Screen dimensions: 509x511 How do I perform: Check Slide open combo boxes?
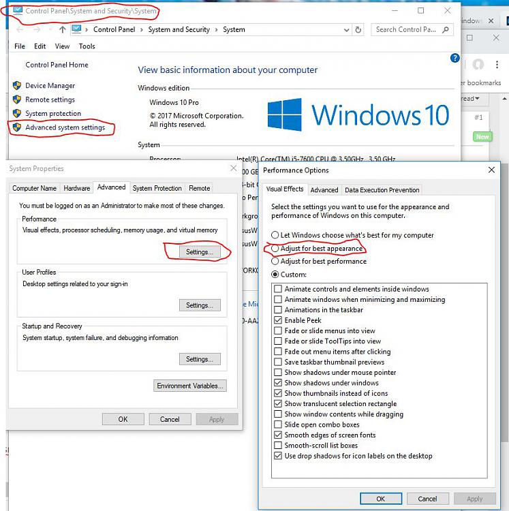[x=278, y=424]
